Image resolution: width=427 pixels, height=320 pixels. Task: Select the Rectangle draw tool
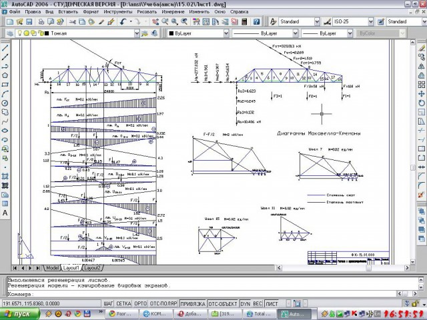pos(5,85)
